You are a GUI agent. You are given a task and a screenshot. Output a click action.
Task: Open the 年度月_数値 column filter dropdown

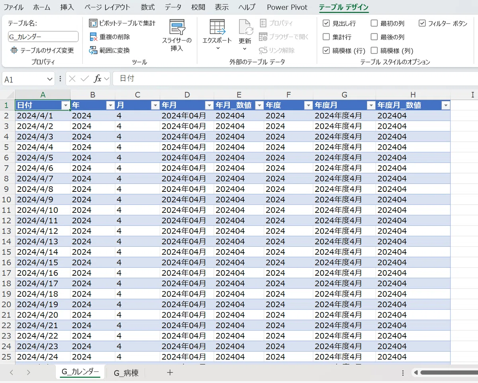[x=446, y=105]
